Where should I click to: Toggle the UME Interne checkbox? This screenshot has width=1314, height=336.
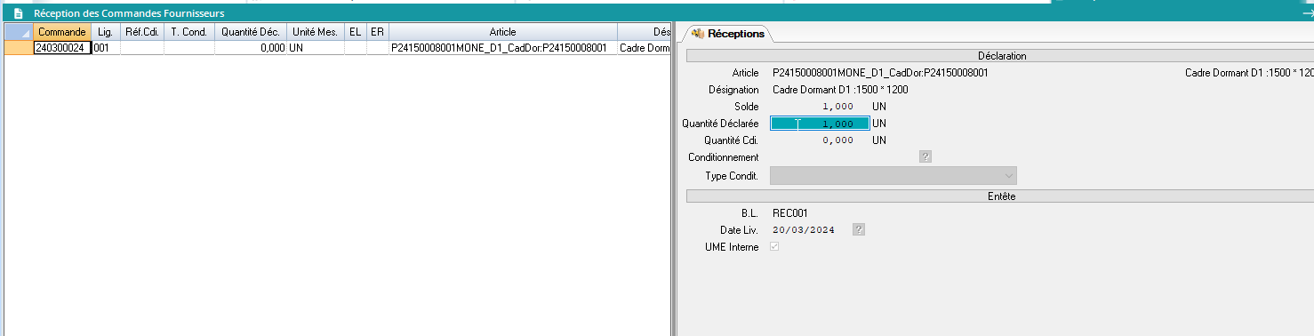pos(774,247)
